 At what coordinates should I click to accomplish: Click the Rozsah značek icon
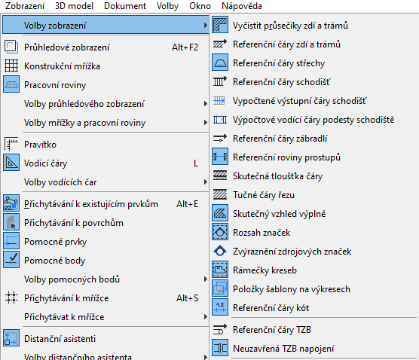220,232
